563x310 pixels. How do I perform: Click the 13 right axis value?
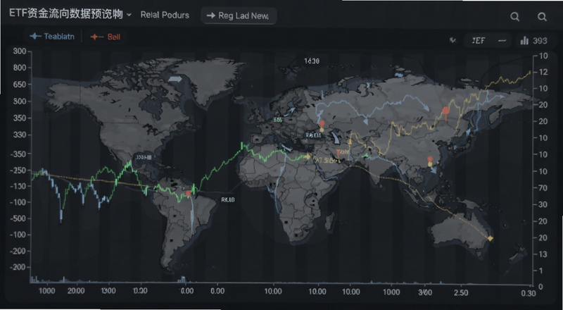[543, 254]
